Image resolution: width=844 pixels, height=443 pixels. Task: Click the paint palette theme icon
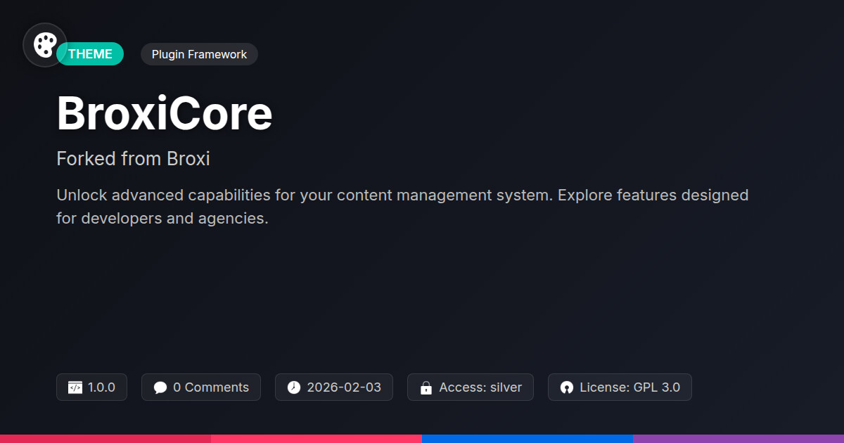click(x=45, y=45)
